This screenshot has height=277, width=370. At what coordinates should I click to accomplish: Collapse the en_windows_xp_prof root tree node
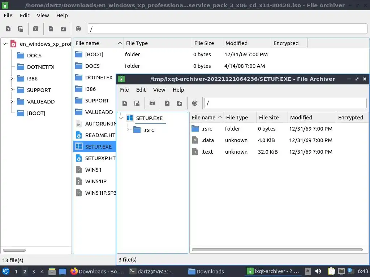pyautogui.click(x=4, y=44)
